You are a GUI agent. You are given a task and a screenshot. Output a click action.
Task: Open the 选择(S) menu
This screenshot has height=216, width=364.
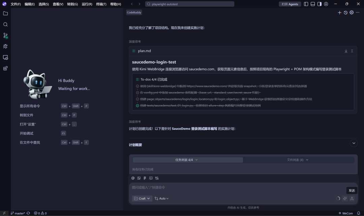pyautogui.click(x=43, y=4)
